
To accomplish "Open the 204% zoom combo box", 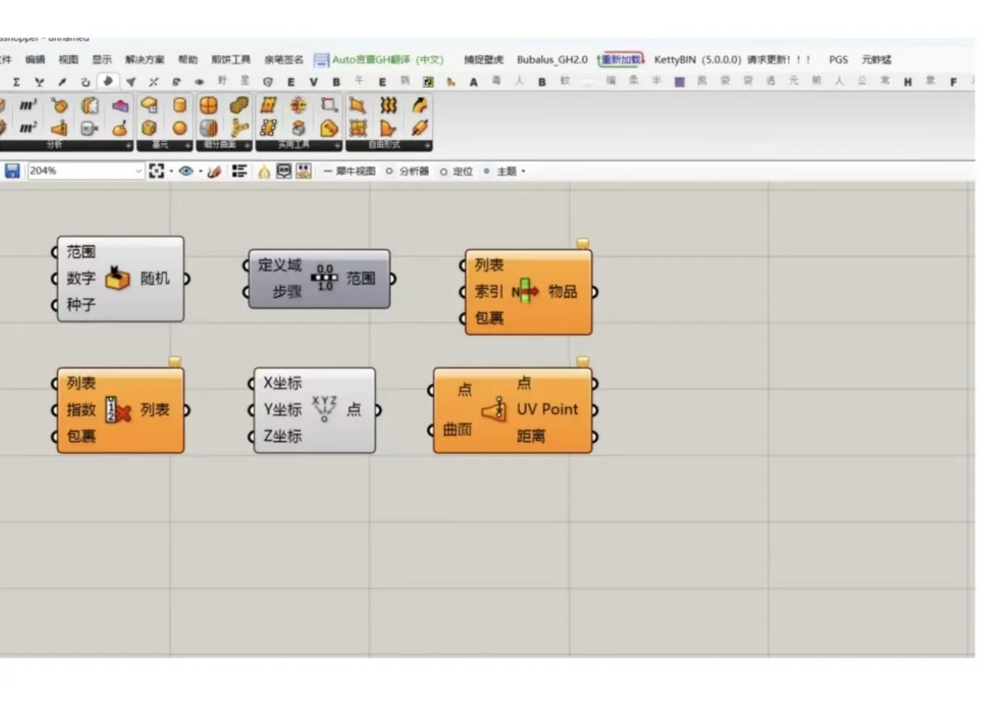I will (x=86, y=171).
